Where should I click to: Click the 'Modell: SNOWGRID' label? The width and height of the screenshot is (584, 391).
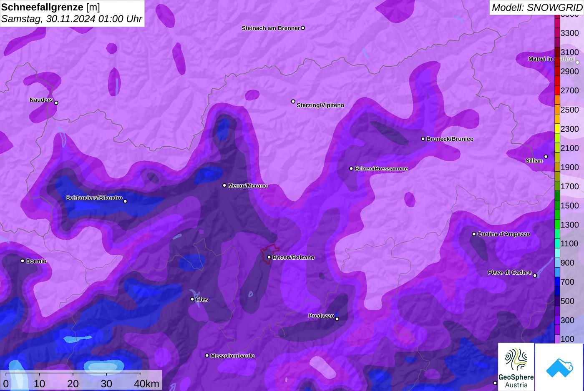537,7
